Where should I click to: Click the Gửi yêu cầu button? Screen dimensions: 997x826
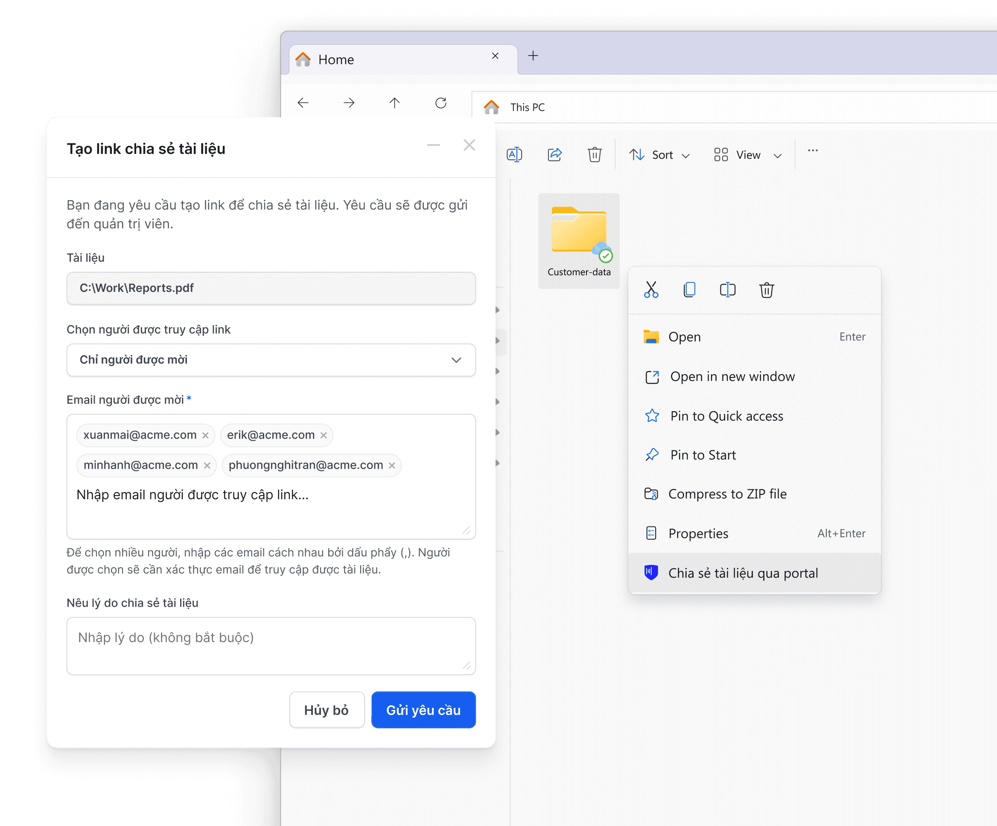tap(423, 710)
